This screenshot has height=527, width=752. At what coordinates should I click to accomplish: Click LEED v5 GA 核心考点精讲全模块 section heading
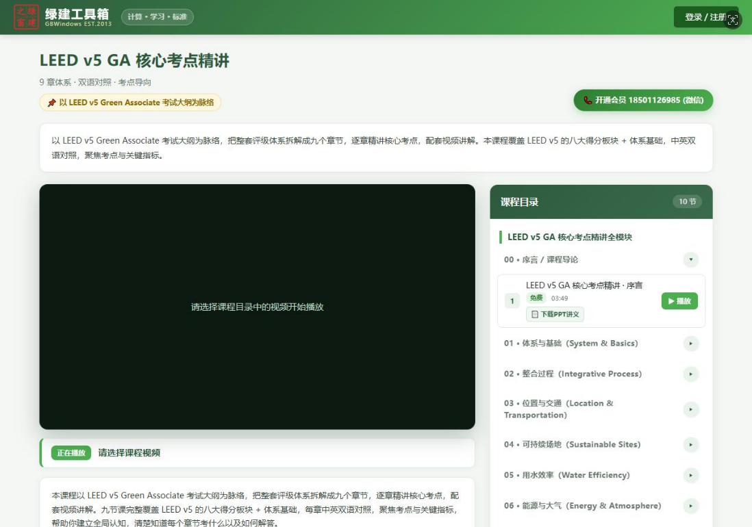tap(570, 237)
